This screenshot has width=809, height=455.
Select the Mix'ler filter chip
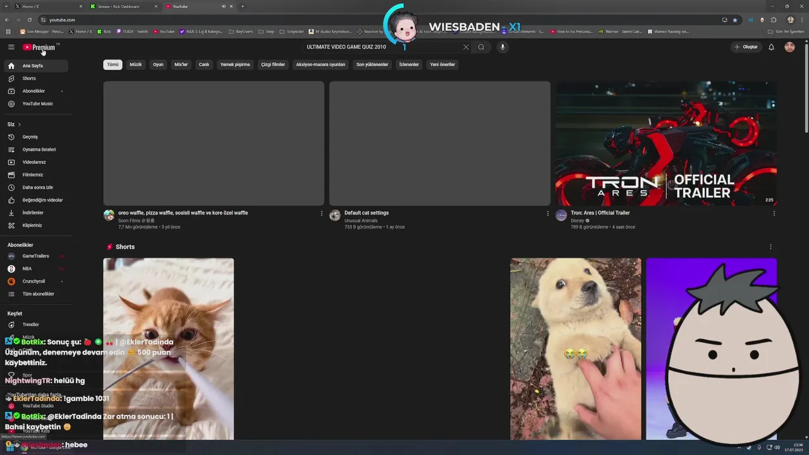(181, 64)
